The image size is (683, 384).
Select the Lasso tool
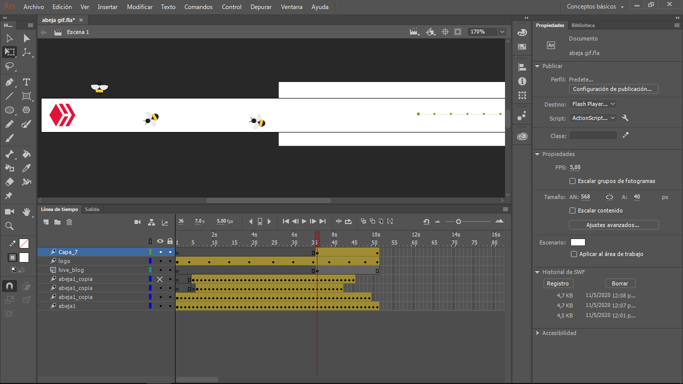(x=9, y=66)
